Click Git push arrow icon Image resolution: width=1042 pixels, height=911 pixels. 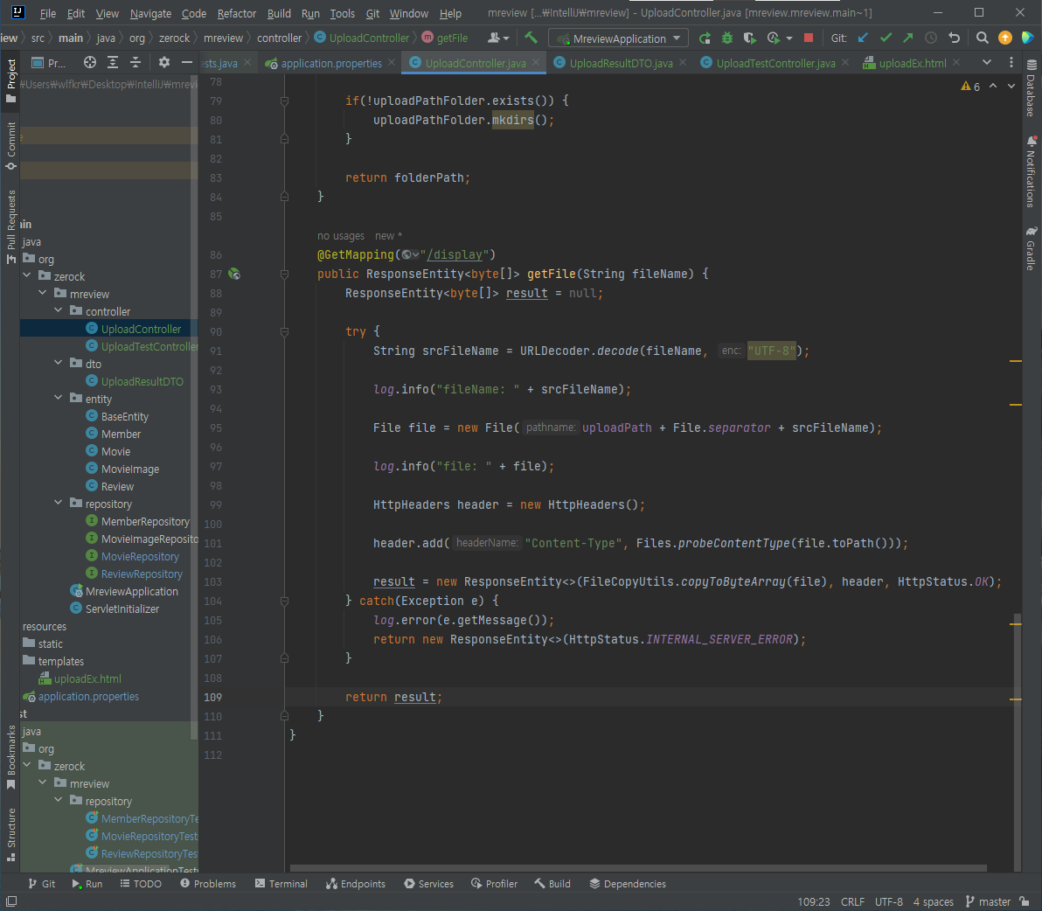tap(907, 38)
